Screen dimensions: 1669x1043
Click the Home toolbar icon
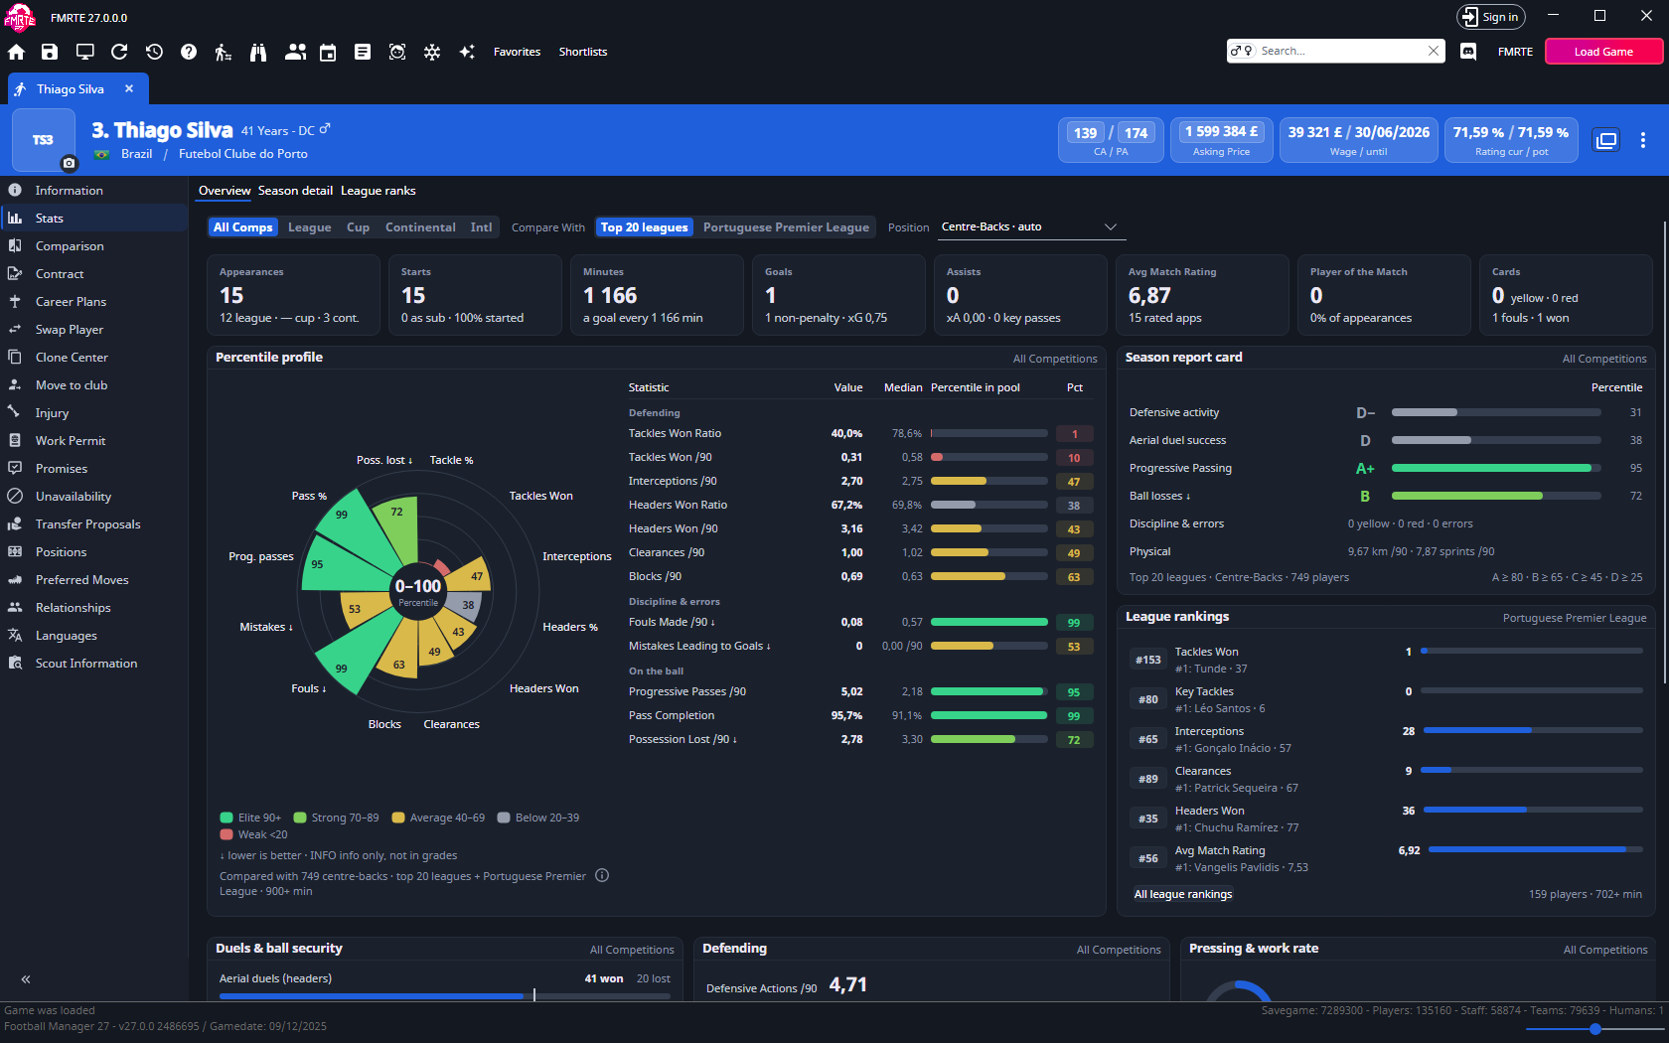(16, 52)
